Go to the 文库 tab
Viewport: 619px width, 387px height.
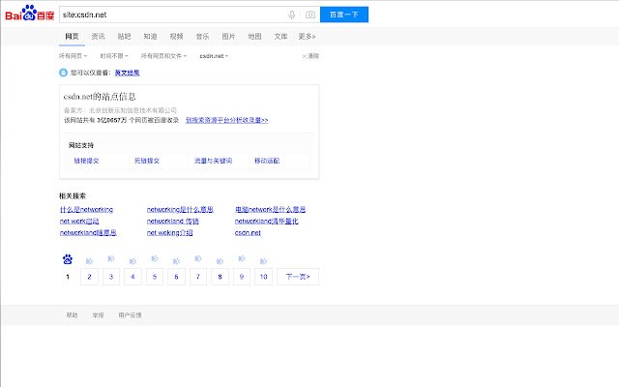[x=280, y=37]
